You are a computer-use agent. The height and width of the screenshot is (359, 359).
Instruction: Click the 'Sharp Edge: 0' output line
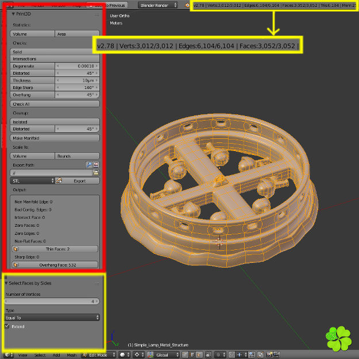point(27,257)
